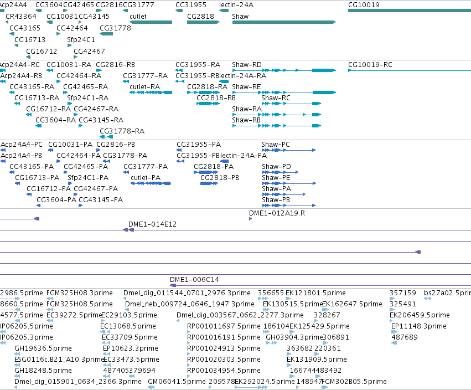
Task: Click the CG31777-RA transcript label
Action: tap(145, 76)
